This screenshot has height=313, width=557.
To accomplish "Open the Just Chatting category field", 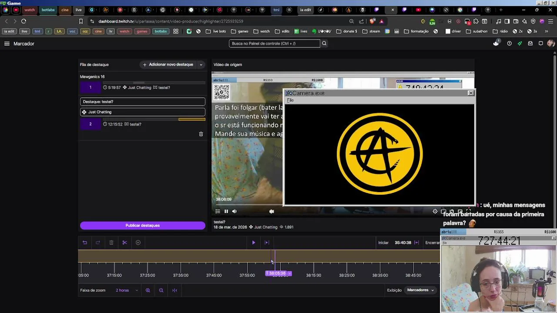I will point(143,112).
